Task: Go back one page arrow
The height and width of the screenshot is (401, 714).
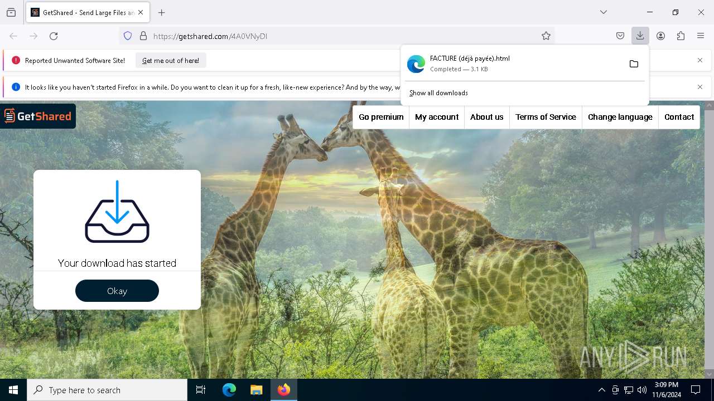Action: click(13, 36)
